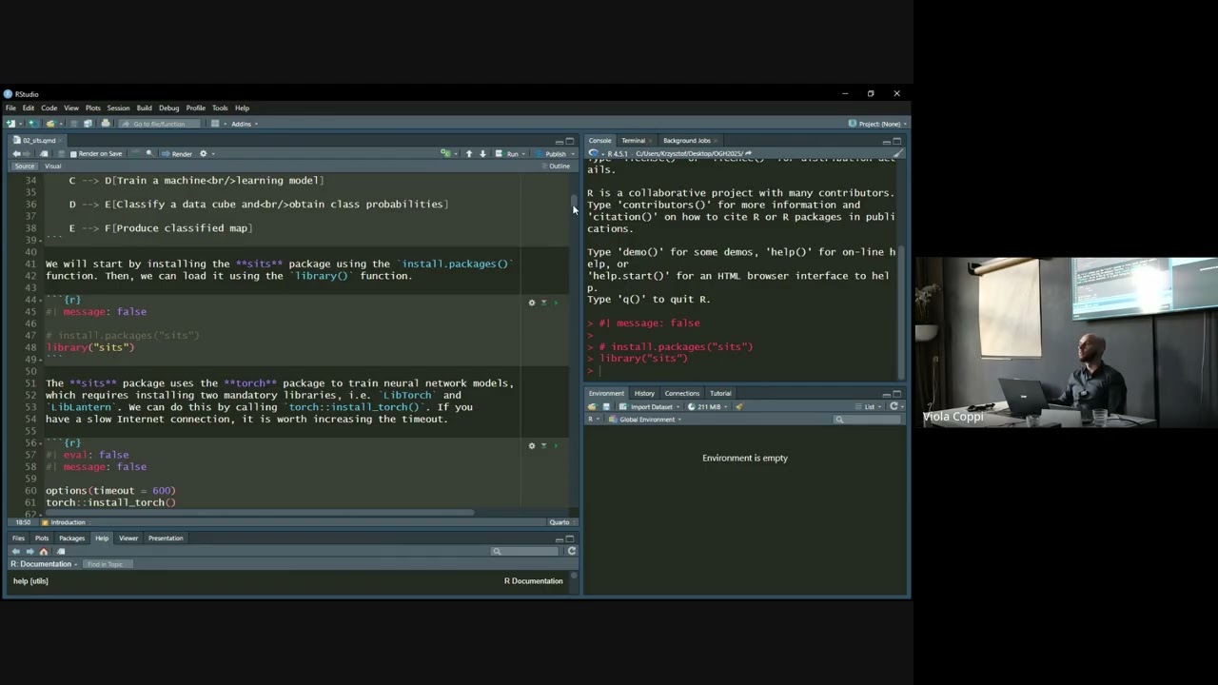
Task: Collapse code chunk fold at line 44
Action: [x=40, y=300]
